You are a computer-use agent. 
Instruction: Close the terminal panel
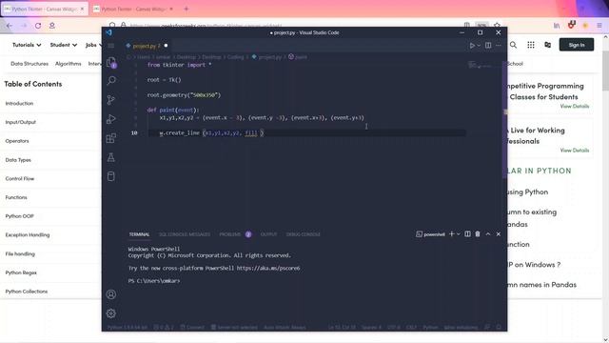499,234
